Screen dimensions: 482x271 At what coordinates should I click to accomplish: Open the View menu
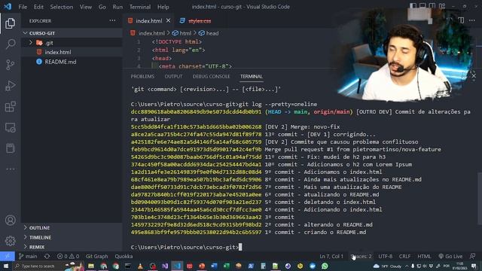click(85, 7)
